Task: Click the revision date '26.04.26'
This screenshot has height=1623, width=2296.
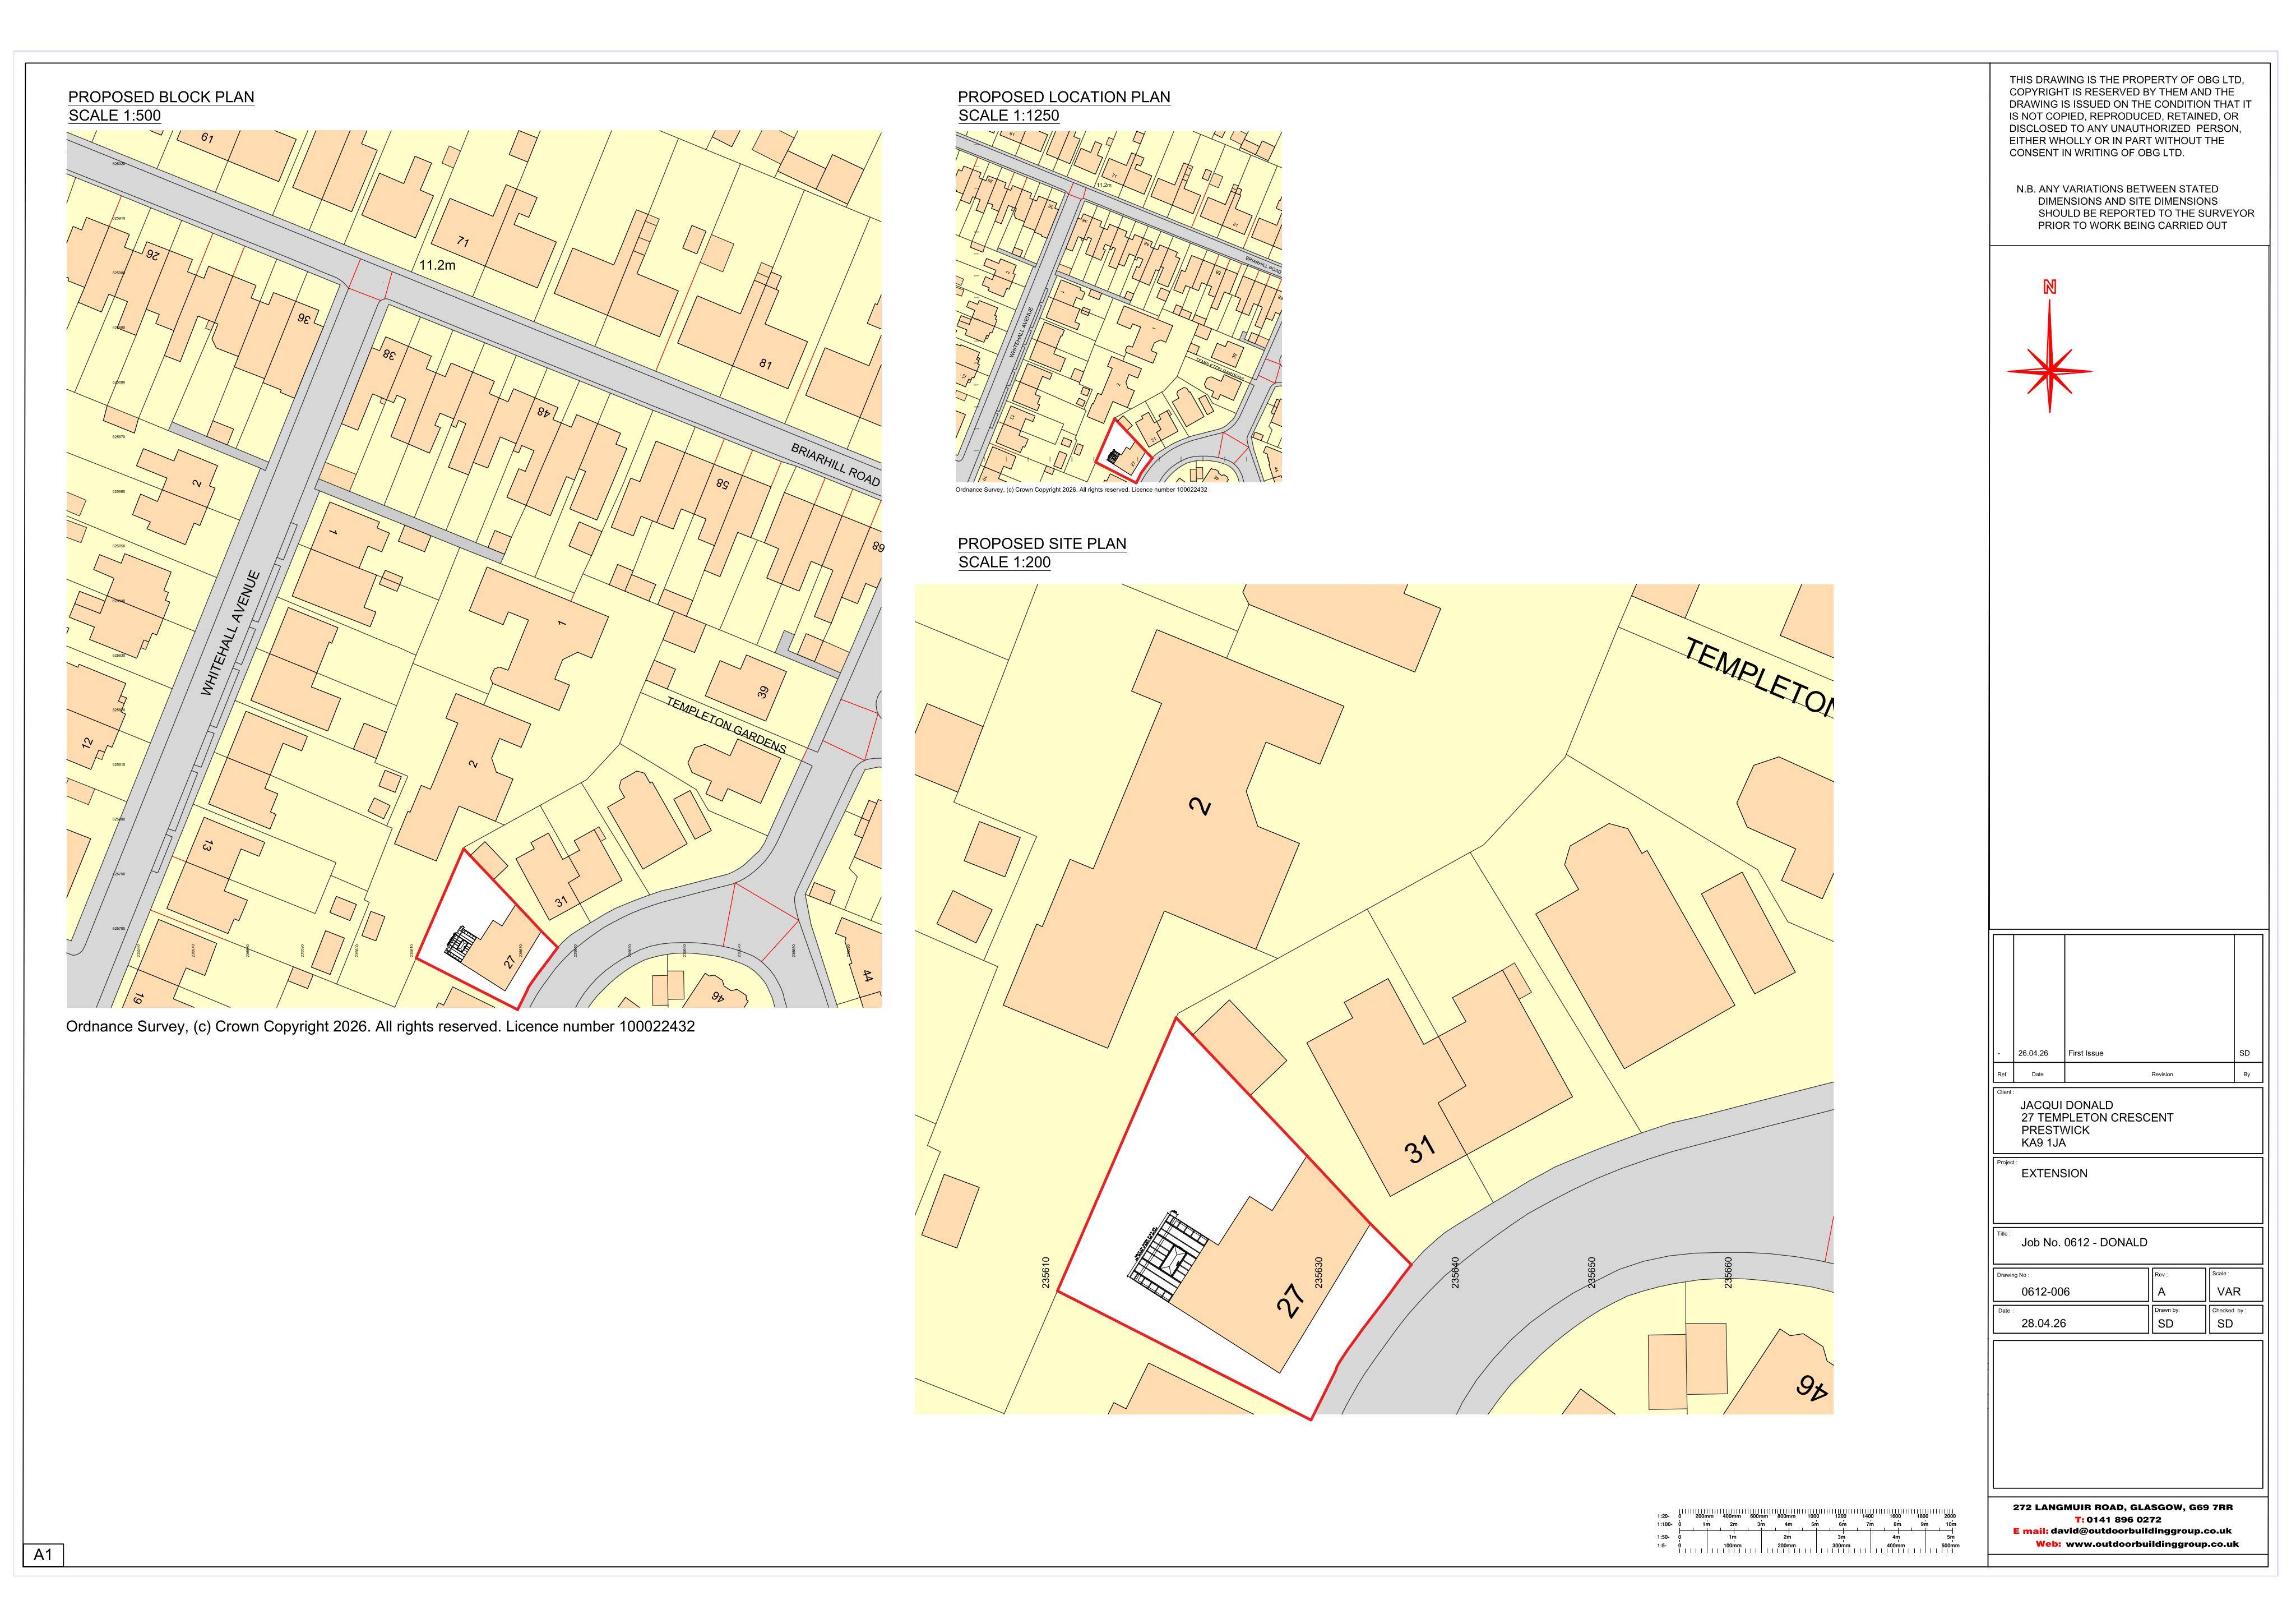Action: [x=2033, y=1054]
